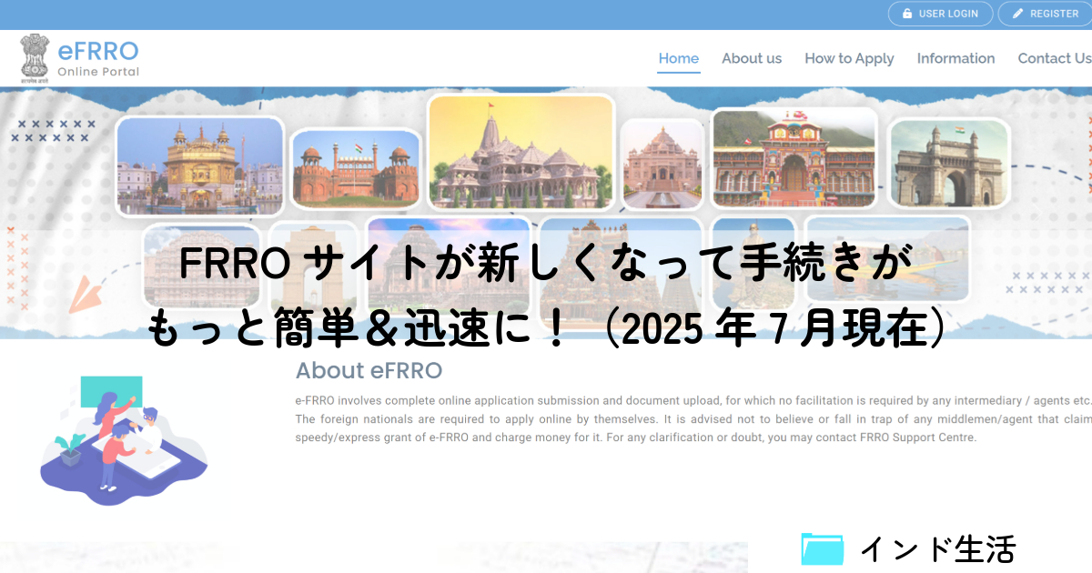Click the About eFRRO heading
The width and height of the screenshot is (1092, 573).
point(369,370)
